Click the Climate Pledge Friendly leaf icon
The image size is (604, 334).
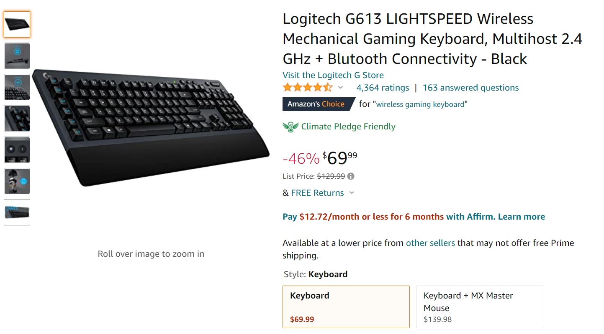pos(290,127)
